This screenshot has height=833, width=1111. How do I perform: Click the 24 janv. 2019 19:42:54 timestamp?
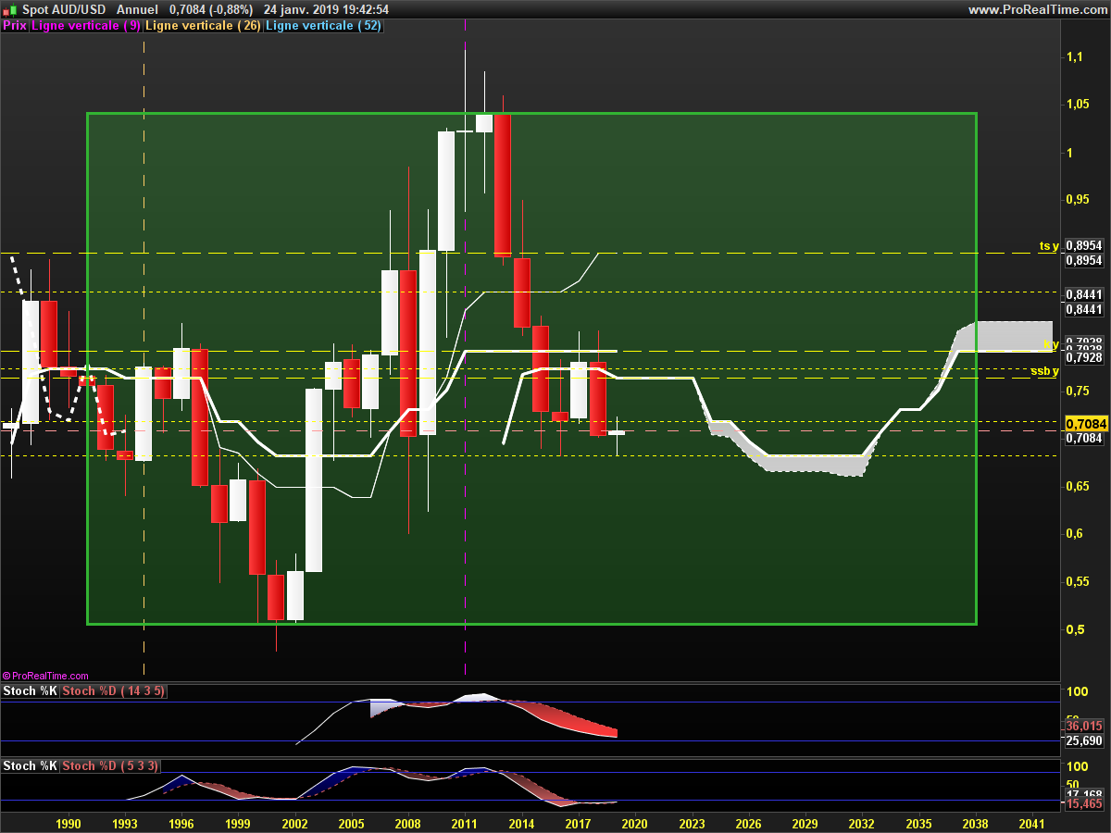pos(326,9)
